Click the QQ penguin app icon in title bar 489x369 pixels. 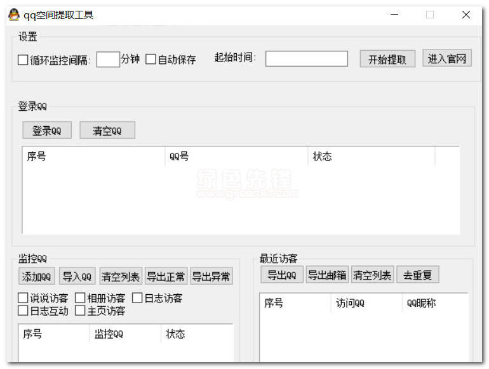point(14,15)
